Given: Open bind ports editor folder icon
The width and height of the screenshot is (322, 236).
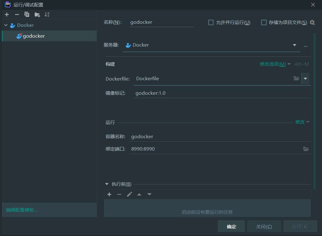Looking at the screenshot, I should [x=306, y=149].
